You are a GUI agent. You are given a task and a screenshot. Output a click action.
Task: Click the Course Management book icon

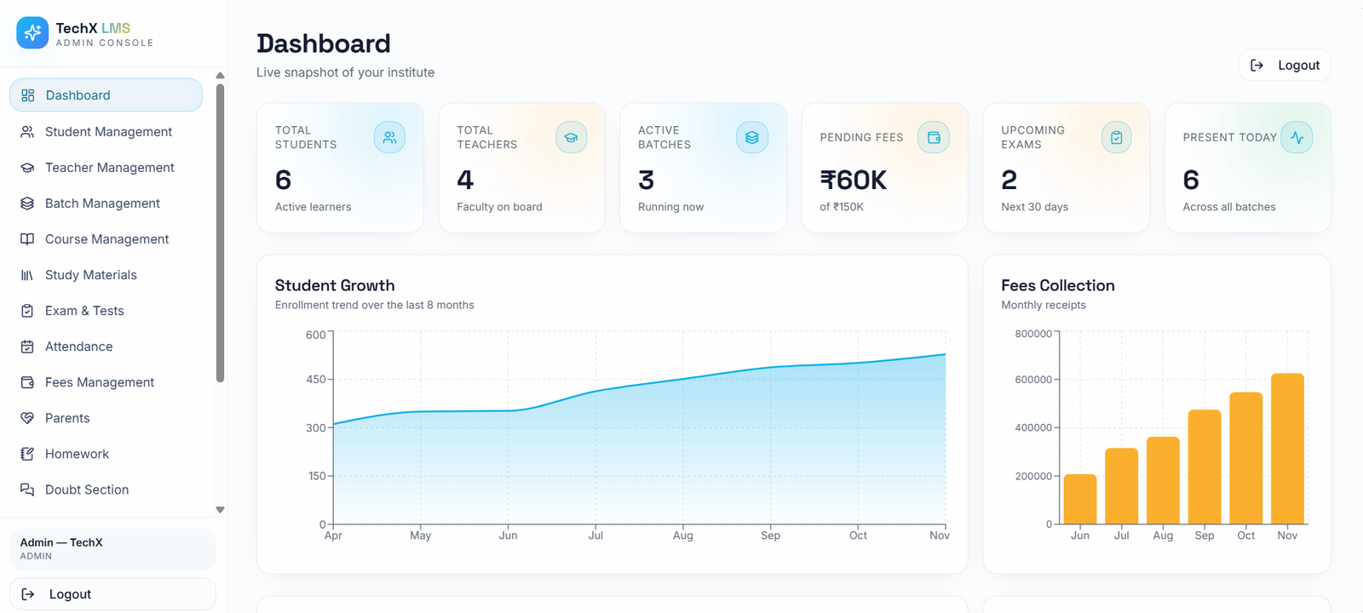[27, 239]
